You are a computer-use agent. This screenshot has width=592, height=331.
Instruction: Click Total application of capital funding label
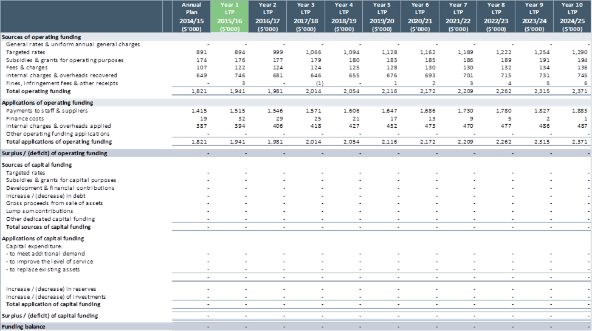click(53, 304)
